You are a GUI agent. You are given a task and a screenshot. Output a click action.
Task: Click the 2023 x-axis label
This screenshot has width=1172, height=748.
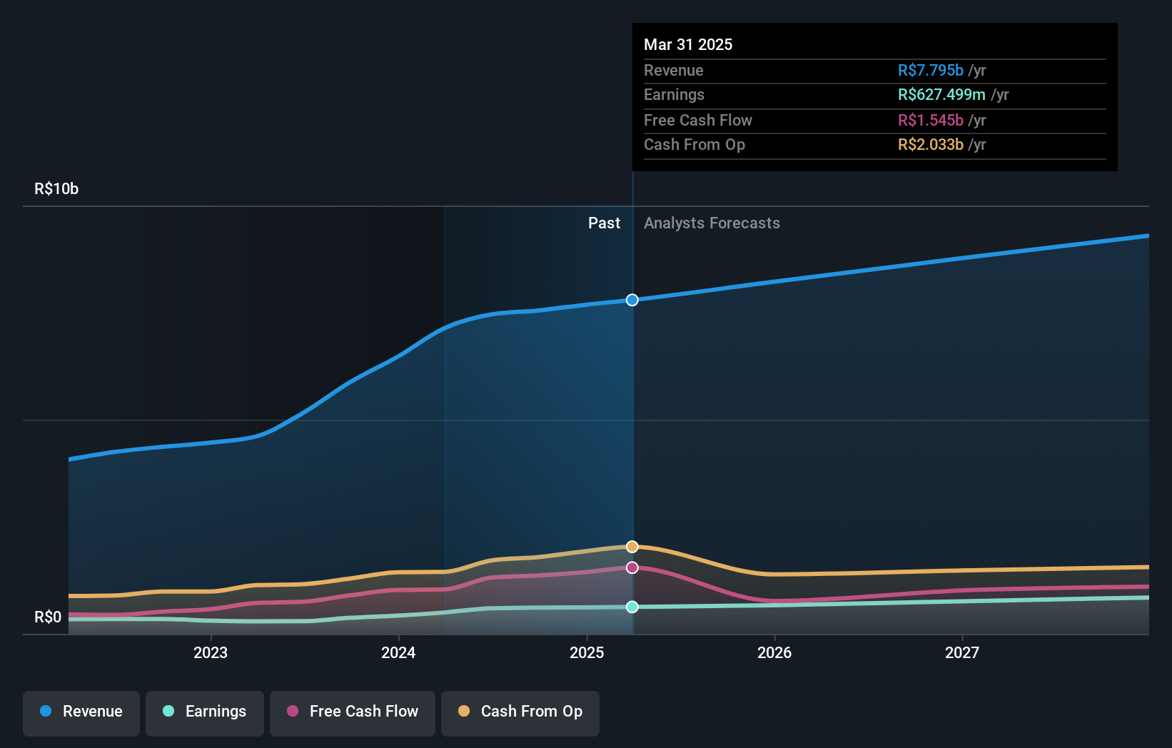[211, 652]
